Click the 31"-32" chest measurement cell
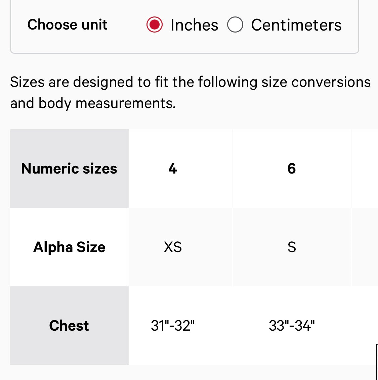The width and height of the screenshot is (378, 380). point(173,326)
